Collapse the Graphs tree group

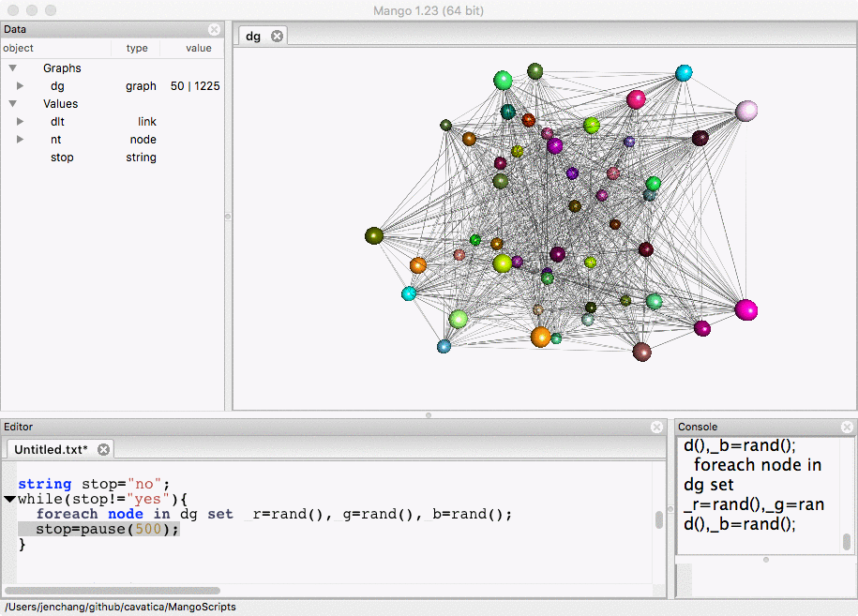coord(13,68)
